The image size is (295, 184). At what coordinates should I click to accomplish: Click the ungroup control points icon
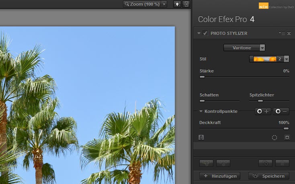point(223,163)
